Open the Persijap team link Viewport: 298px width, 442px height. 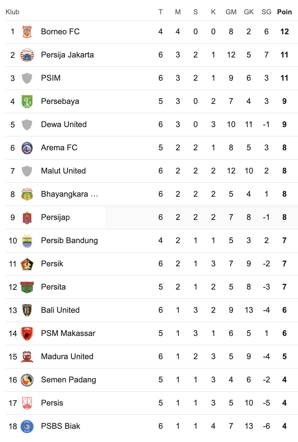click(x=55, y=217)
